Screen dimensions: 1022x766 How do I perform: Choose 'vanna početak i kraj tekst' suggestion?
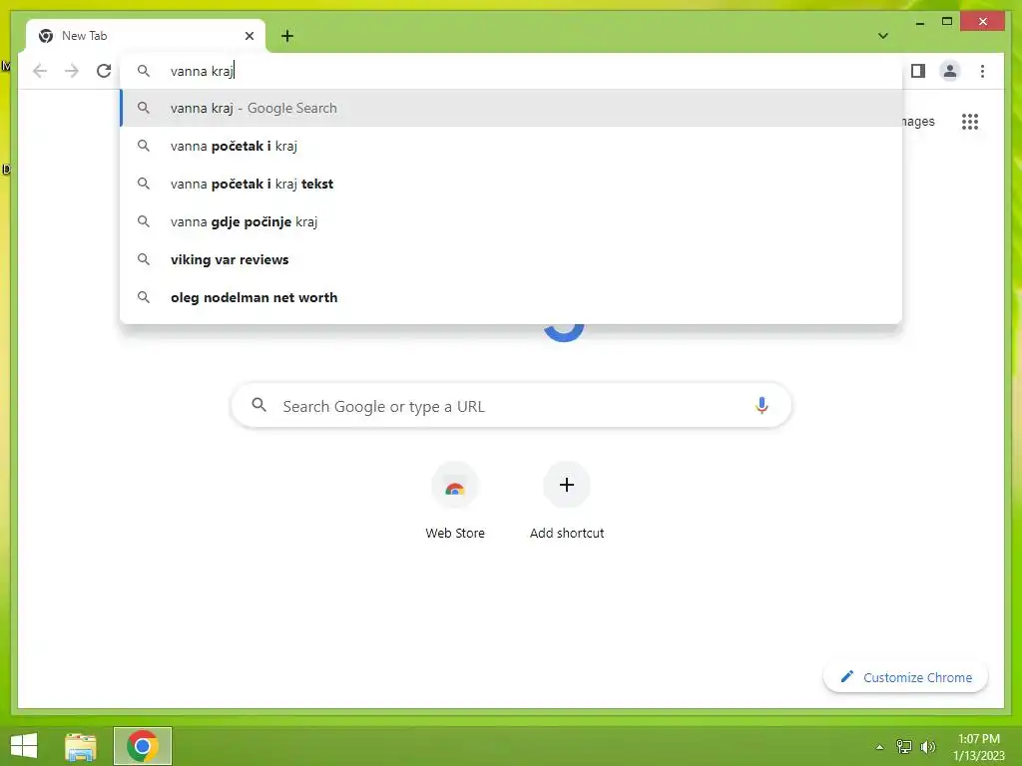click(x=512, y=184)
